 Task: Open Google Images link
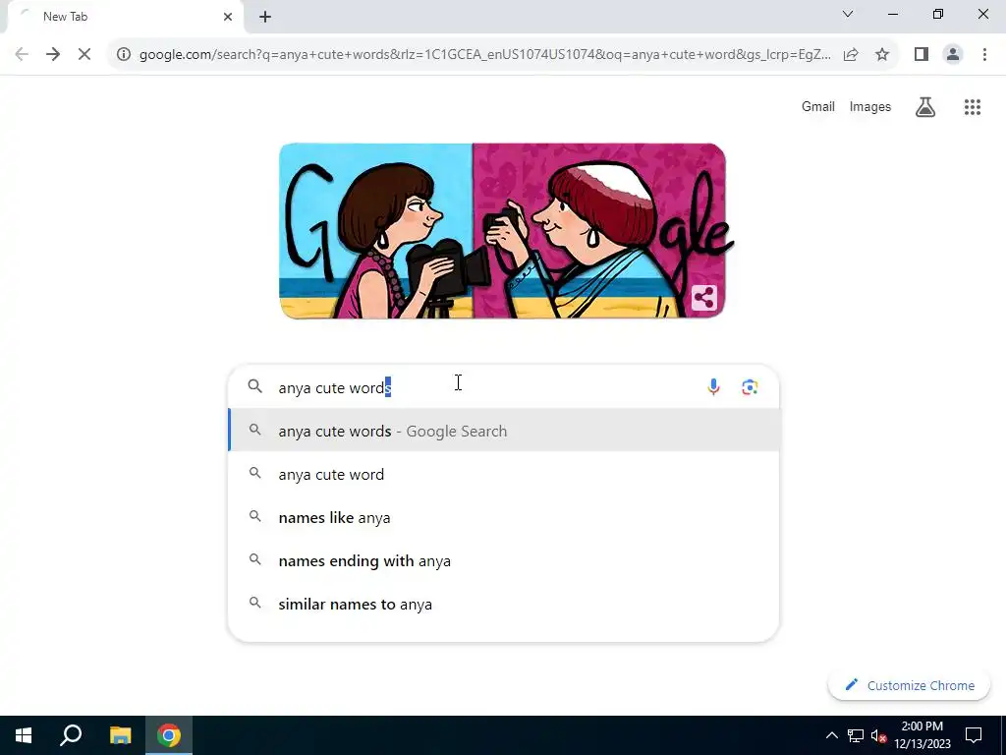click(870, 106)
